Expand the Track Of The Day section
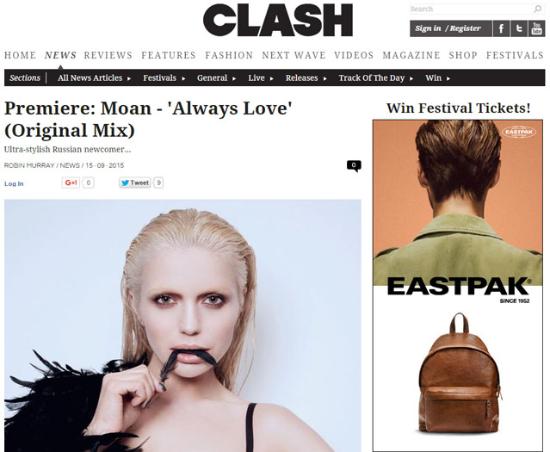Viewport: 550px width, 452px height. pyautogui.click(x=375, y=77)
